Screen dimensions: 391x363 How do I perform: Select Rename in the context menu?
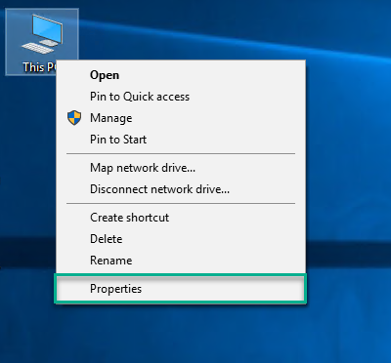[x=181, y=261]
